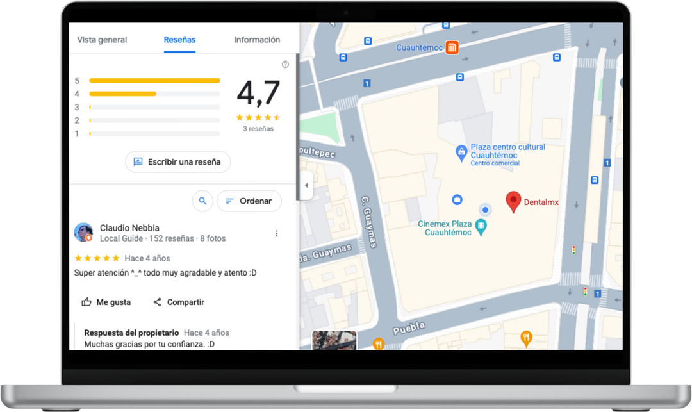Viewport: 692px width, 412px height.
Task: Click the review text "Super atención ^_^ todo muy agradable"
Action: tap(165, 273)
